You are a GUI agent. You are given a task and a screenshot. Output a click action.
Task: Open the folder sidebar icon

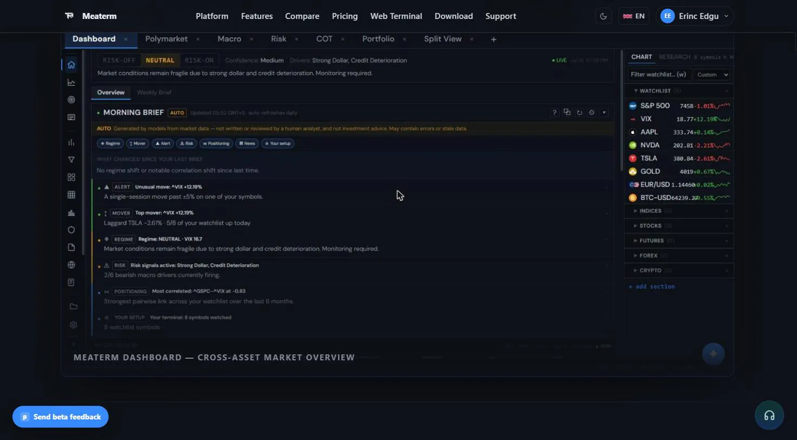[x=73, y=307]
